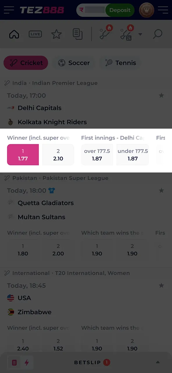Click the bet results document icon

77,34
